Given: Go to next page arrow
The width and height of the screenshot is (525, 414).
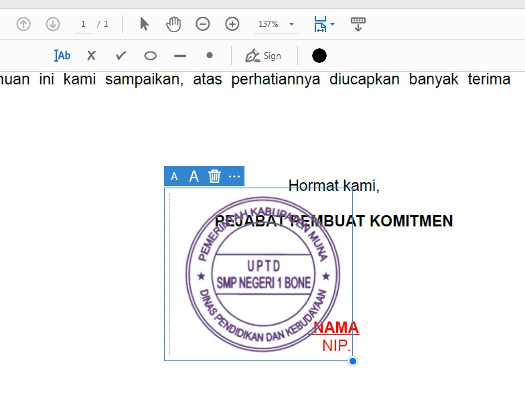Looking at the screenshot, I should coord(52,24).
